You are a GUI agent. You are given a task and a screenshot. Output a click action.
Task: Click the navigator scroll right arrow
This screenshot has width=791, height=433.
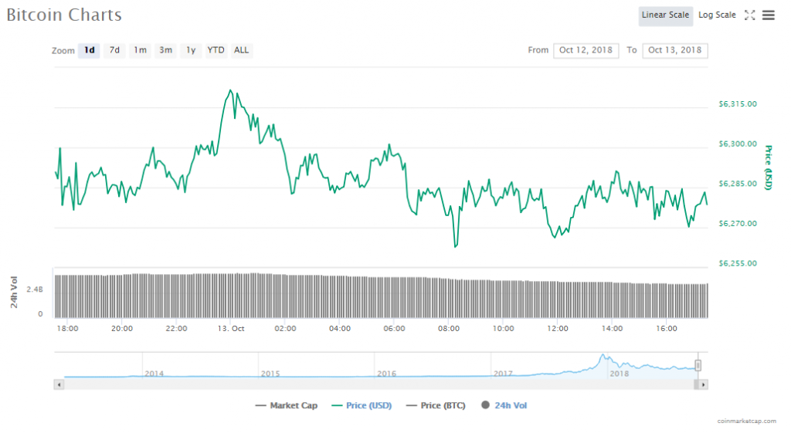click(x=703, y=384)
